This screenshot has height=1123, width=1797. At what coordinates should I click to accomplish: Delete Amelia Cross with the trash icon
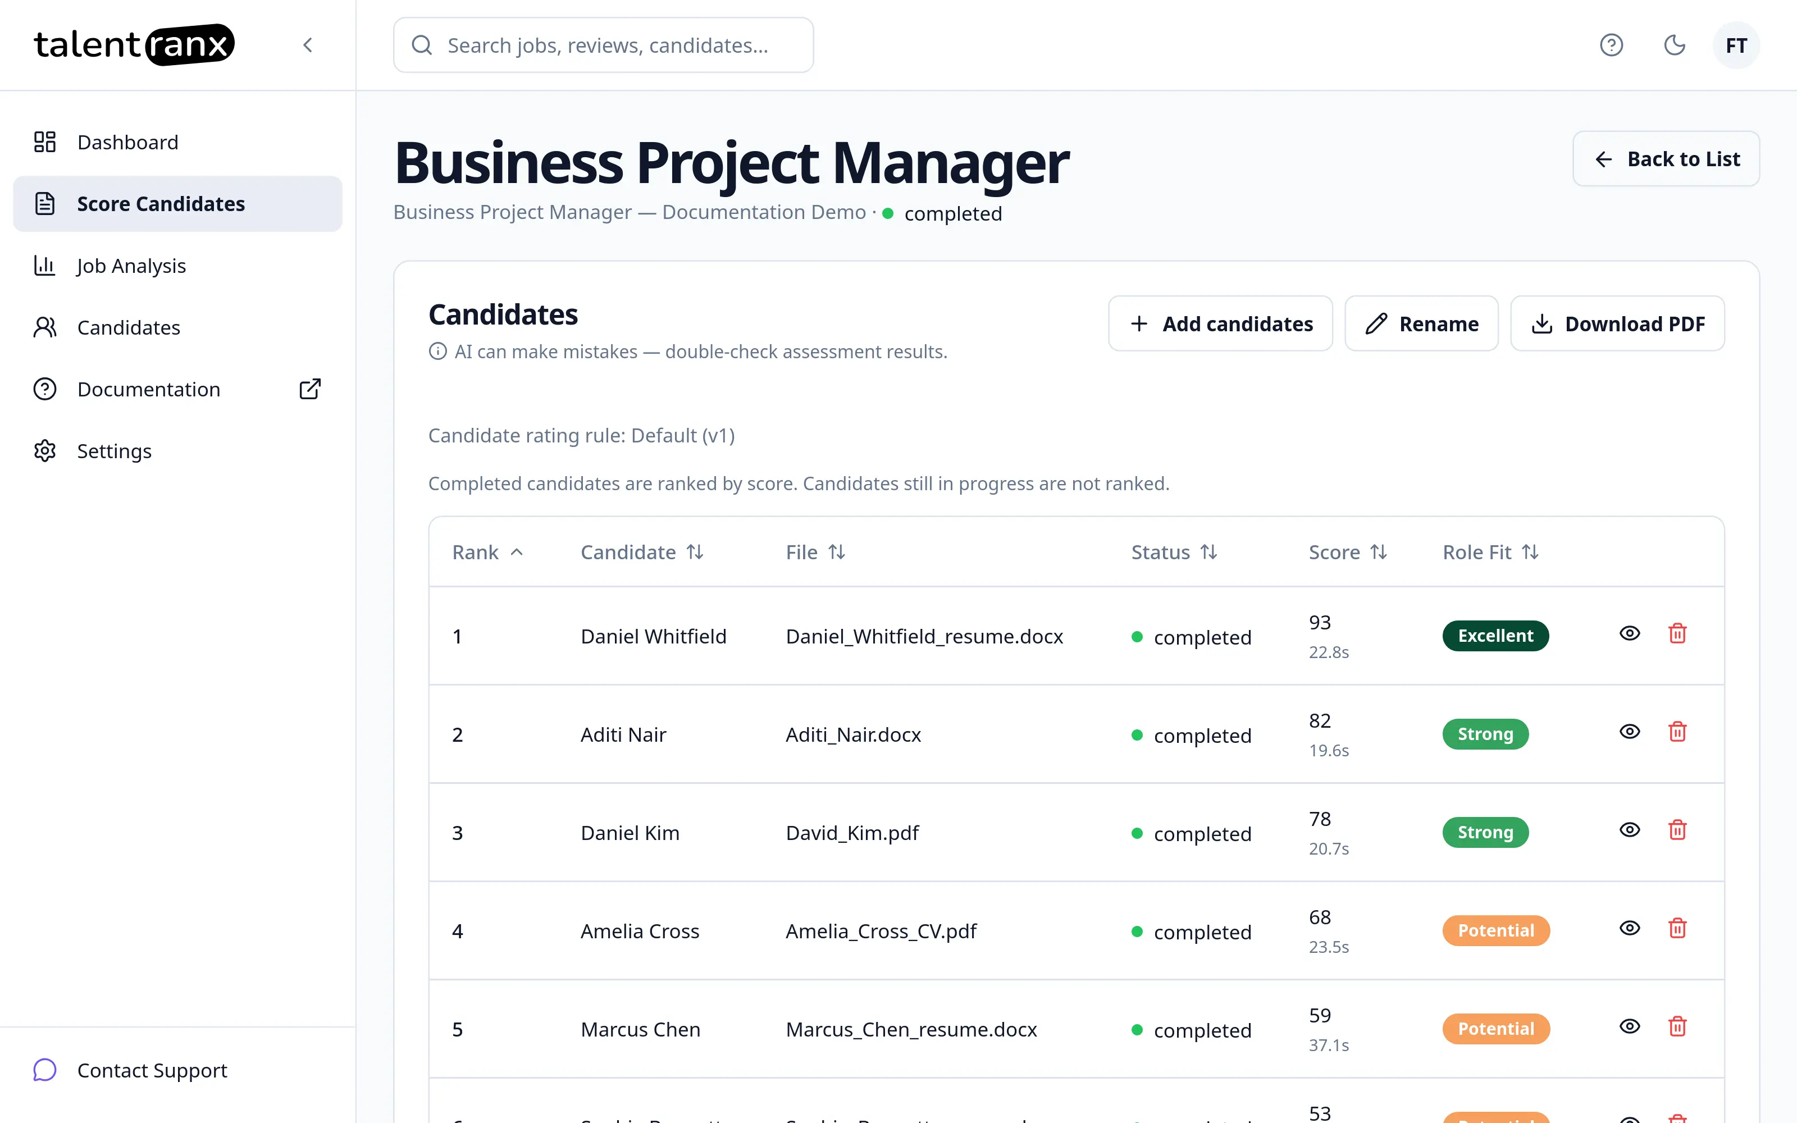1677,928
